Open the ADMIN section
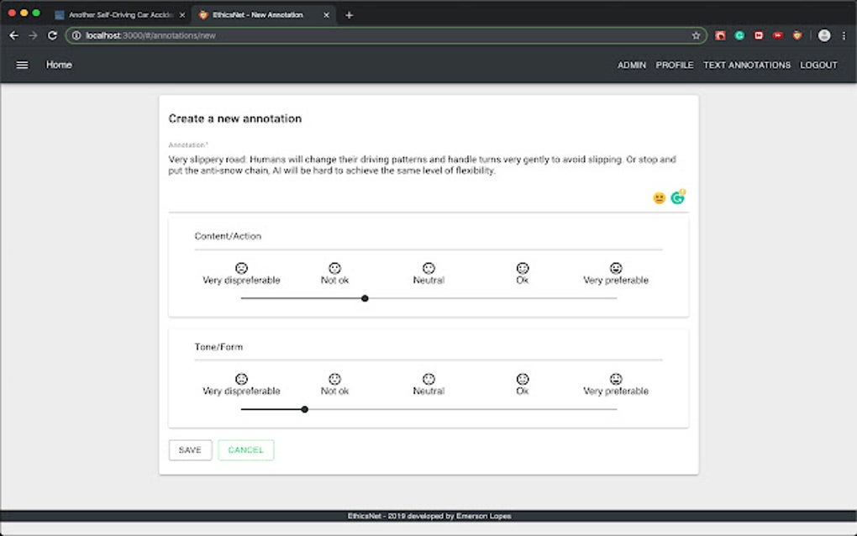 click(632, 65)
